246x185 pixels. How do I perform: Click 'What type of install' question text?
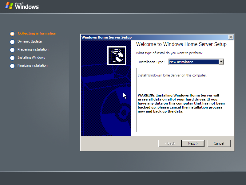pos(169,53)
